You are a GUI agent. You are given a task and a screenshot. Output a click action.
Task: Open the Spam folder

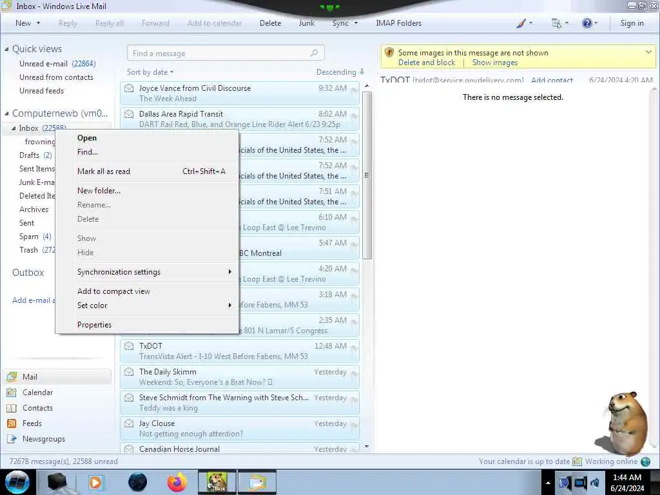(35, 236)
